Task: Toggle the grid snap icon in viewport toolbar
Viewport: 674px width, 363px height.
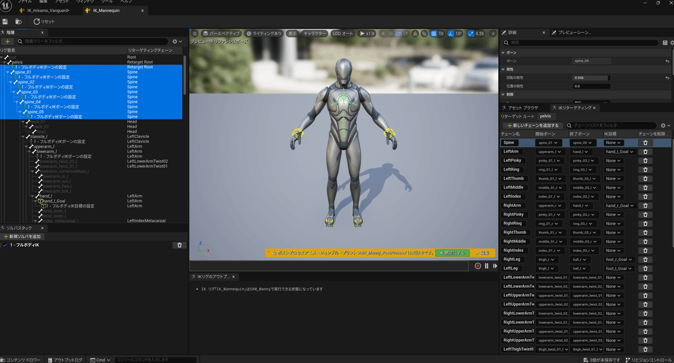Action: [x=434, y=34]
